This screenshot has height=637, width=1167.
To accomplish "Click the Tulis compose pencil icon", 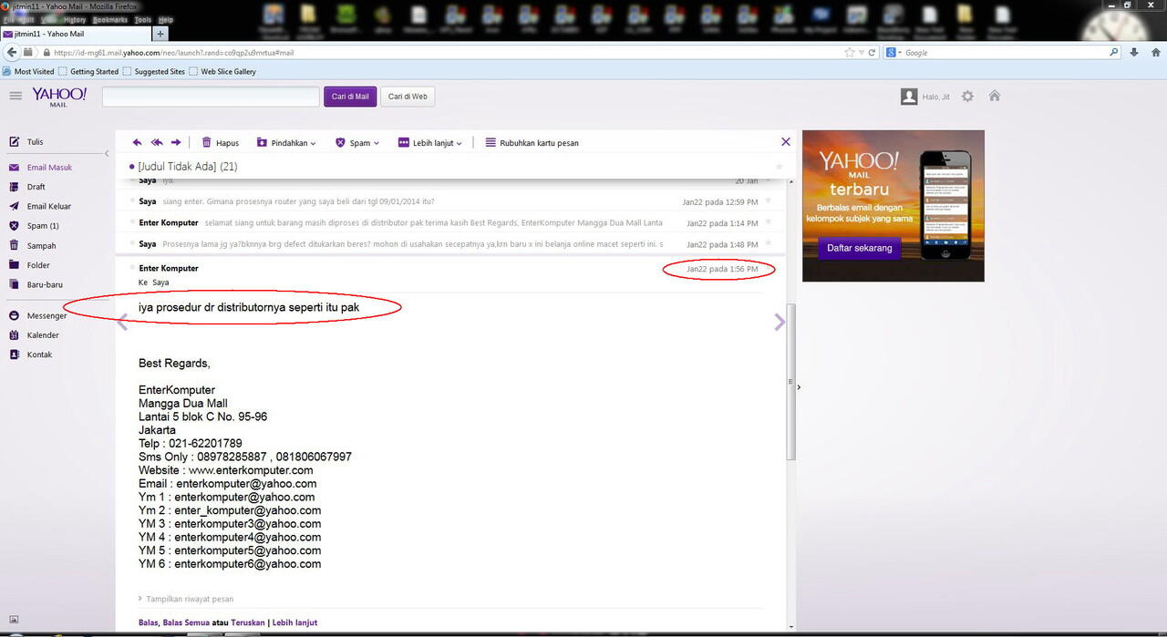I will pyautogui.click(x=14, y=142).
